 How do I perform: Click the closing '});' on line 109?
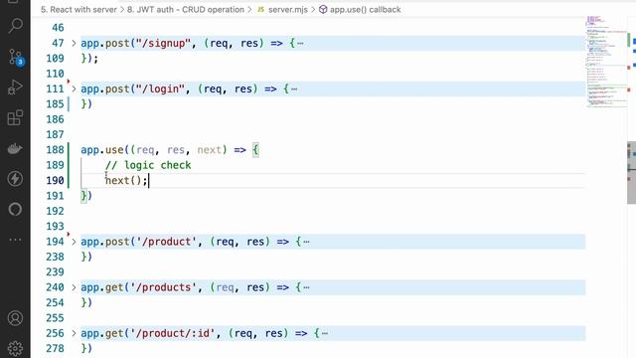point(89,59)
